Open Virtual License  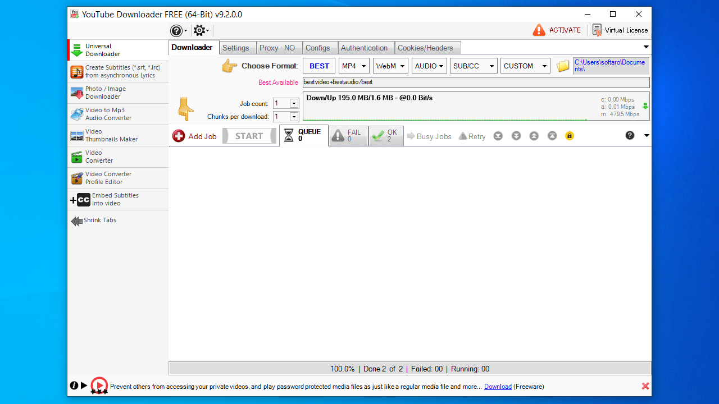pyautogui.click(x=620, y=30)
